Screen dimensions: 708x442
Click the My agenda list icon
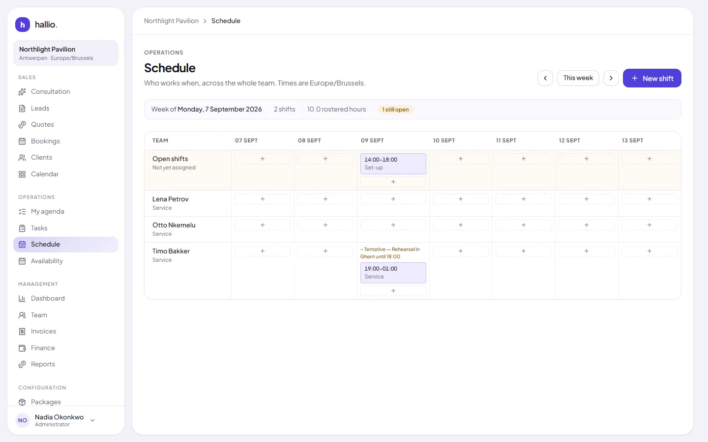tap(22, 212)
